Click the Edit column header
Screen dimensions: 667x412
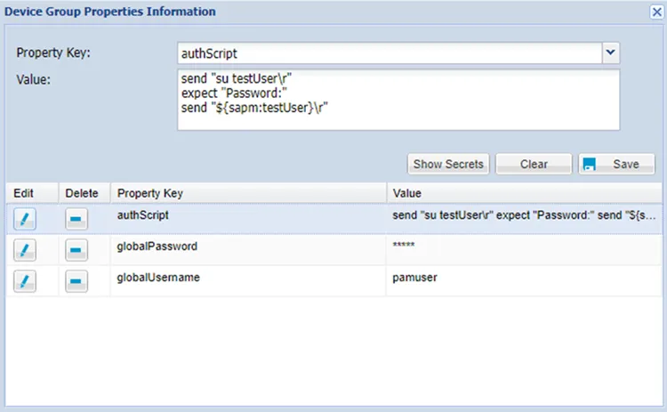(x=32, y=193)
